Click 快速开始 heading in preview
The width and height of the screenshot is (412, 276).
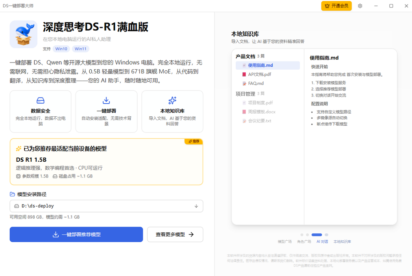pyautogui.click(x=320, y=67)
